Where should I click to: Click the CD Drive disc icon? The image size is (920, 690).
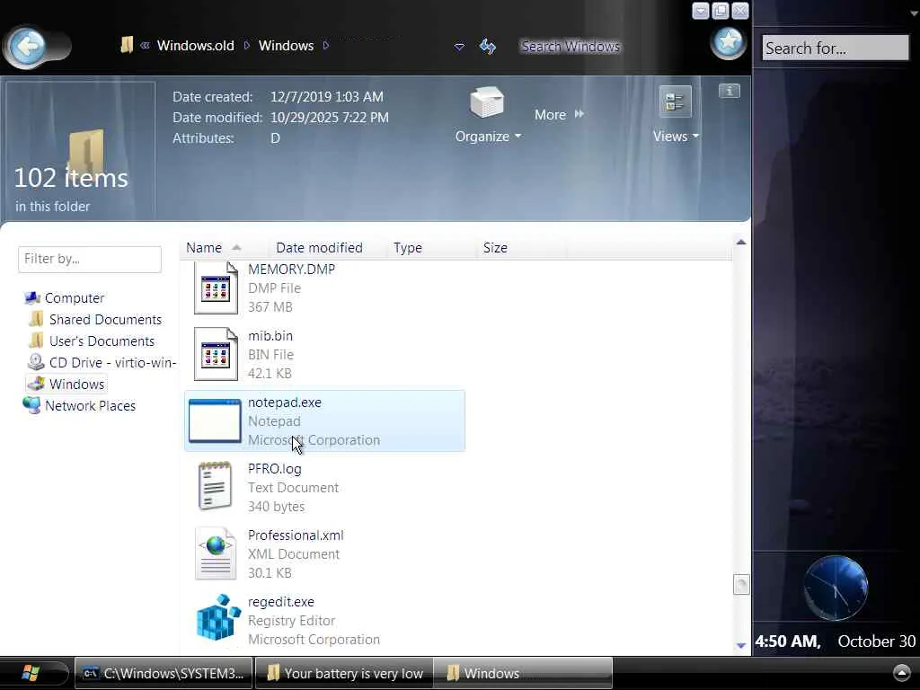pyautogui.click(x=36, y=362)
